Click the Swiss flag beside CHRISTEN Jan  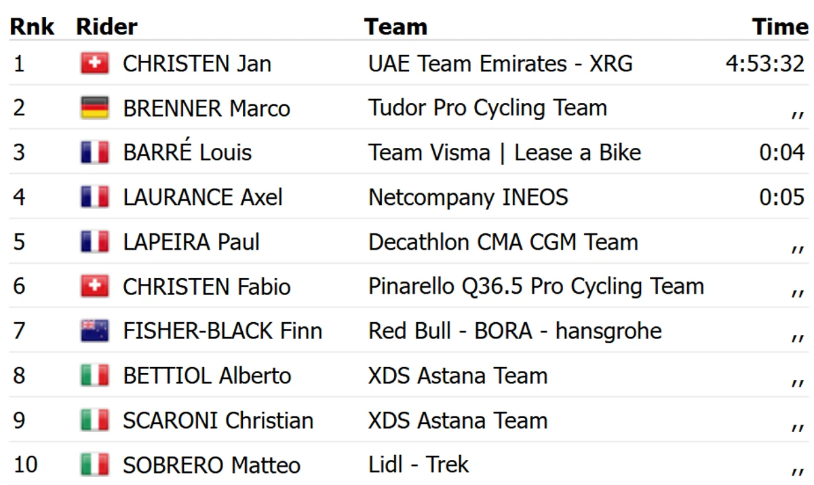click(94, 64)
